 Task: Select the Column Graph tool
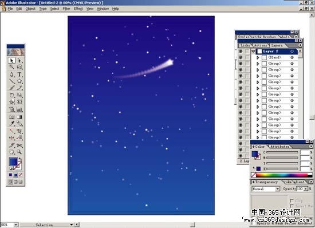tap(19, 109)
